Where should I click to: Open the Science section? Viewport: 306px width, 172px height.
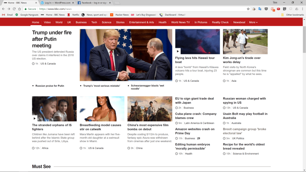pyautogui.click(x=107, y=22)
